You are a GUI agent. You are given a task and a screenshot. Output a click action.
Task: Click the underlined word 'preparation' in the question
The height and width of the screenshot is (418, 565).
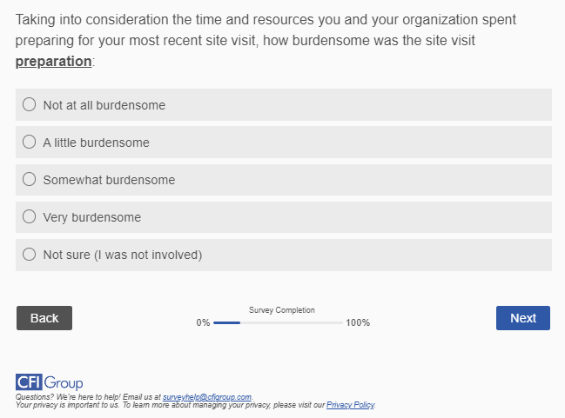tap(53, 62)
